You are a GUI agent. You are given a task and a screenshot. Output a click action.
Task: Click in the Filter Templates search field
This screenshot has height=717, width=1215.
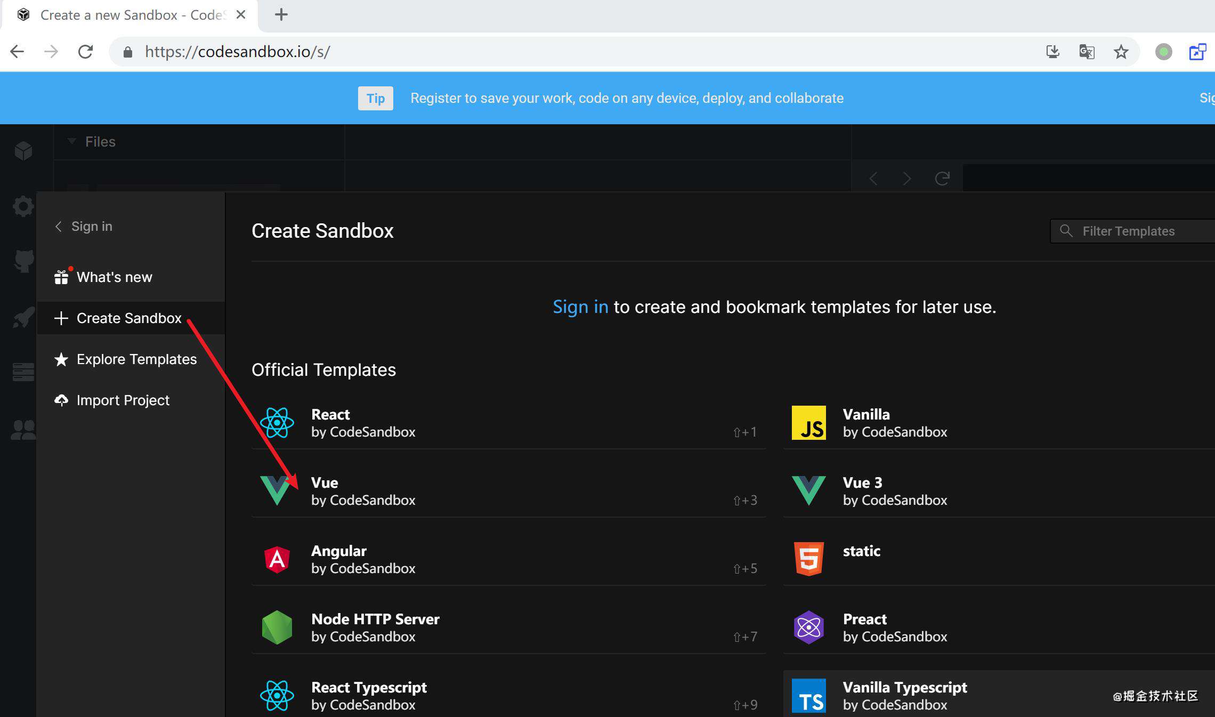pyautogui.click(x=1132, y=231)
